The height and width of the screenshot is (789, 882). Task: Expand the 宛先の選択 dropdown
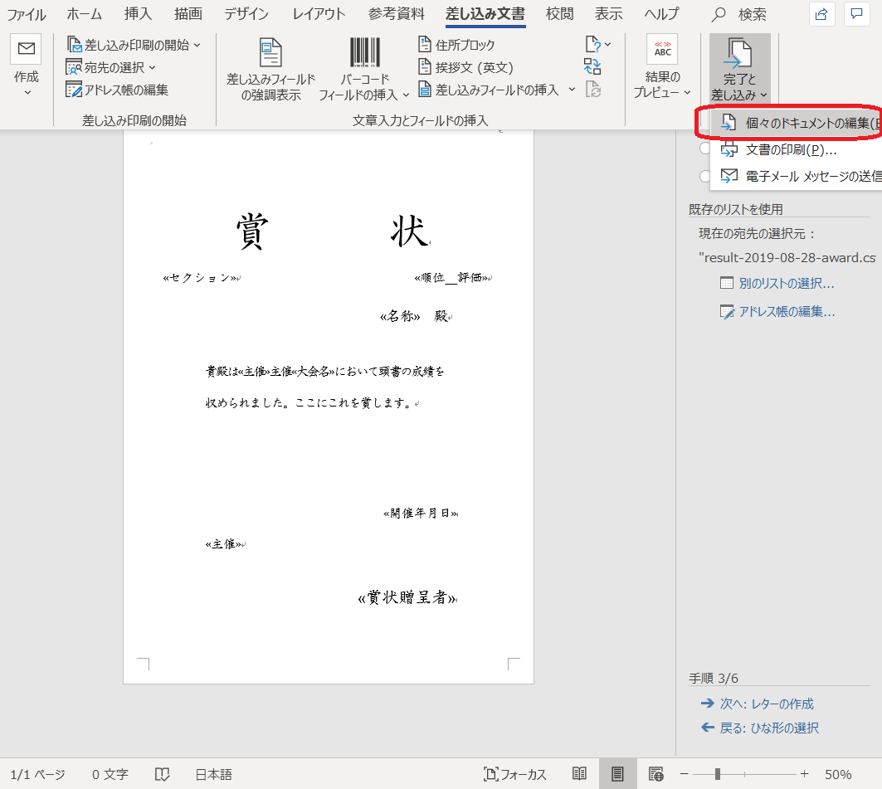click(111, 67)
